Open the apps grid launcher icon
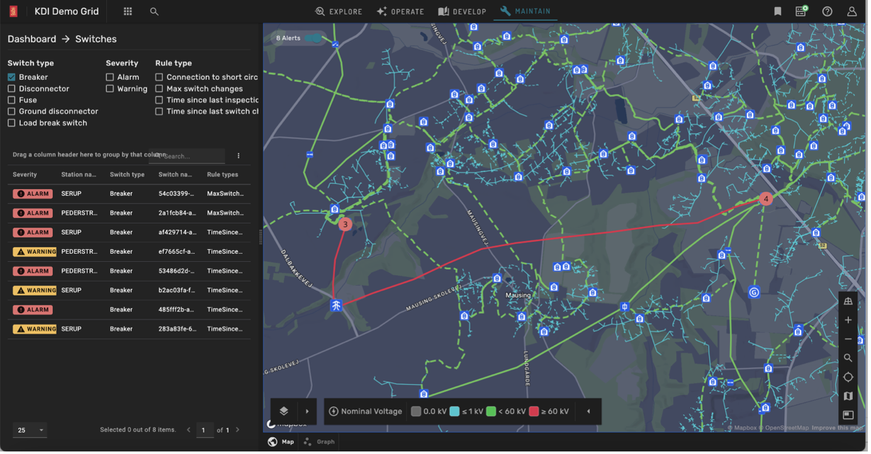Image resolution: width=871 pixels, height=454 pixels. pyautogui.click(x=128, y=11)
